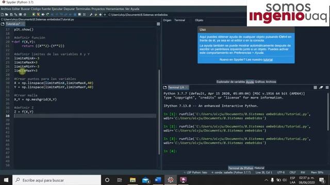Click the forward arrow in toolbar
330x185 pixels.
click(x=105, y=14)
